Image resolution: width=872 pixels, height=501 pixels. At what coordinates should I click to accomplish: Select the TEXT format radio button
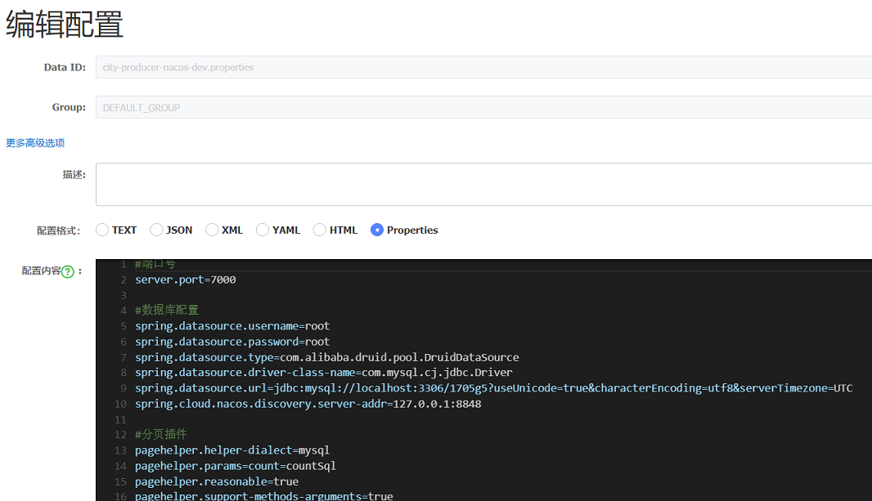pyautogui.click(x=102, y=230)
